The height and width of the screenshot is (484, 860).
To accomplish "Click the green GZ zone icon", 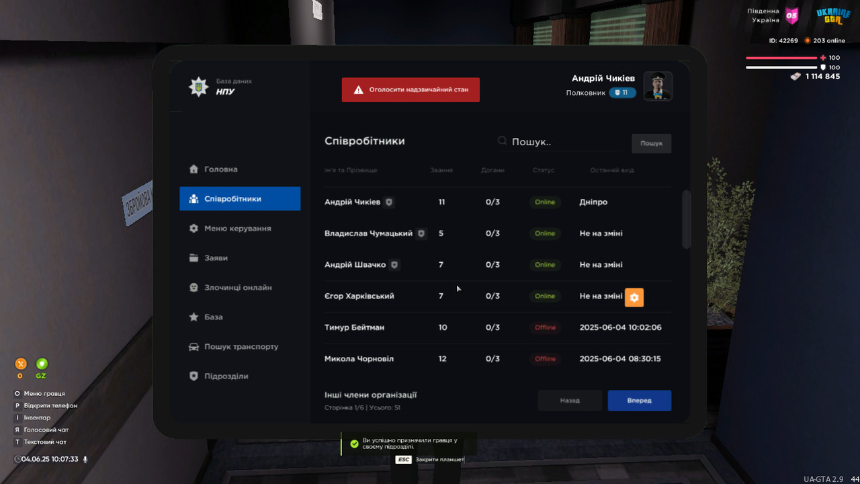I will 42,364.
